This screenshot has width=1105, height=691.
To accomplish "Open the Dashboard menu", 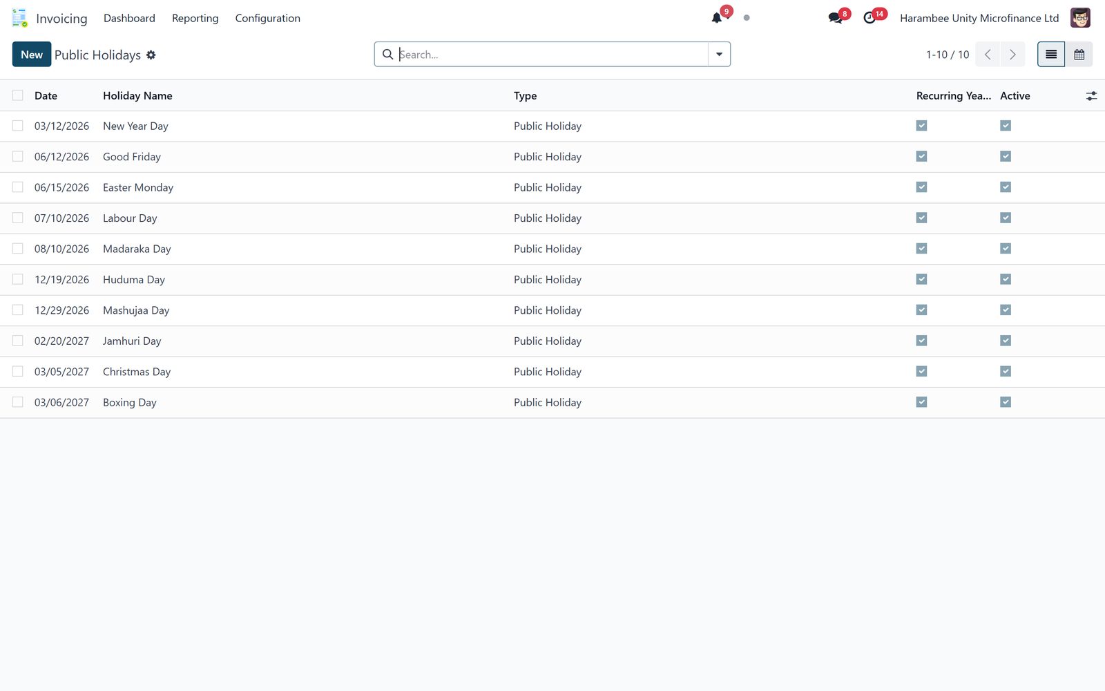I will coord(129,18).
